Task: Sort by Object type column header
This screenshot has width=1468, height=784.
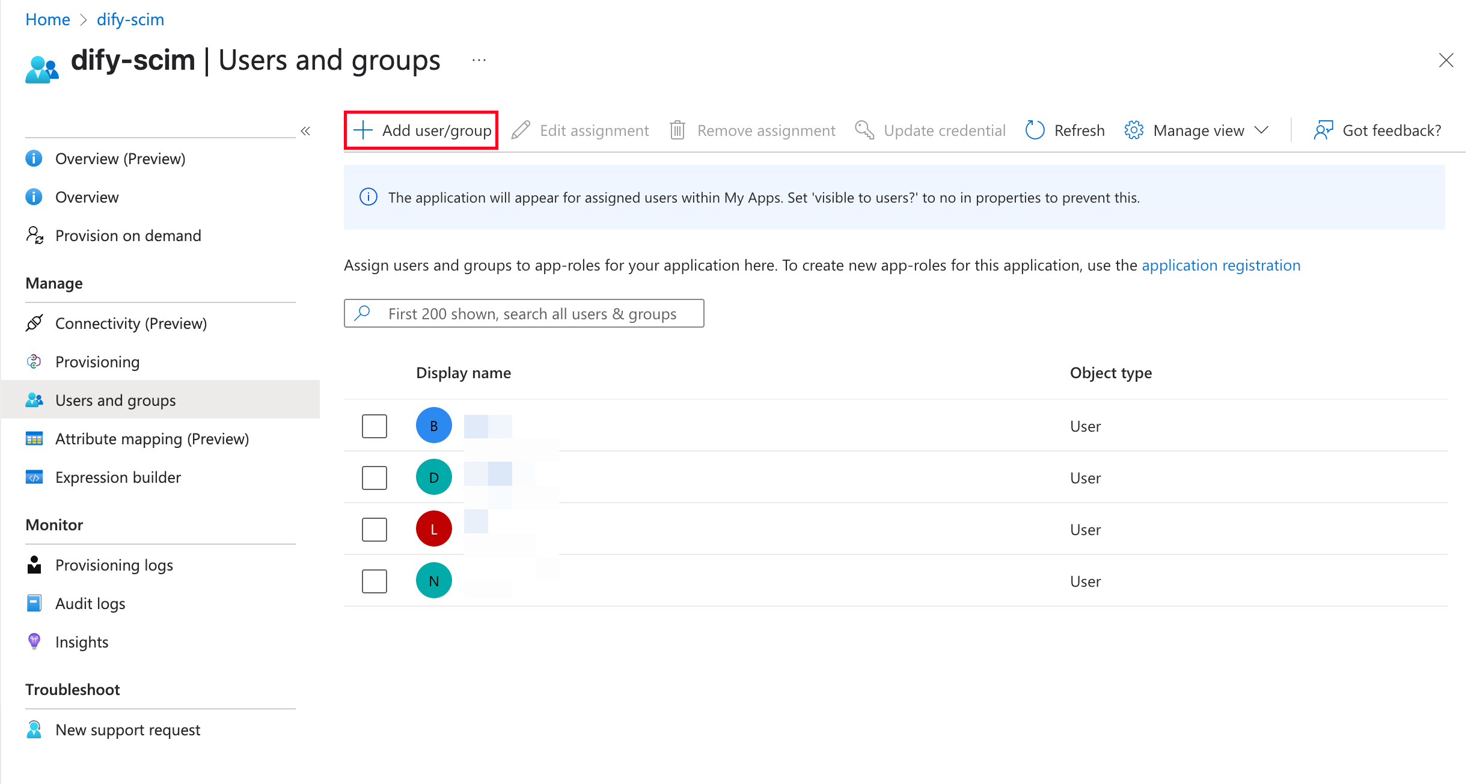Action: point(1111,373)
